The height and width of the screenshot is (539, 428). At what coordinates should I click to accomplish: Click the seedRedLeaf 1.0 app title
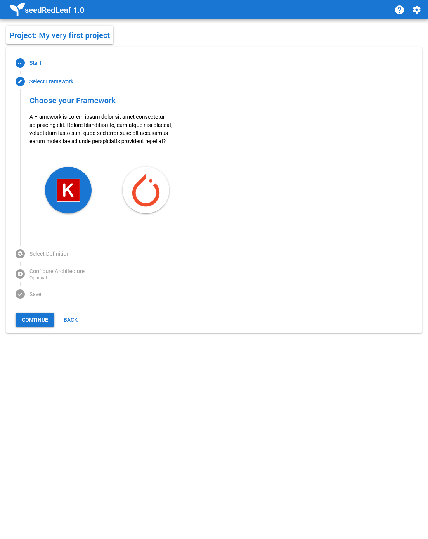pos(54,10)
